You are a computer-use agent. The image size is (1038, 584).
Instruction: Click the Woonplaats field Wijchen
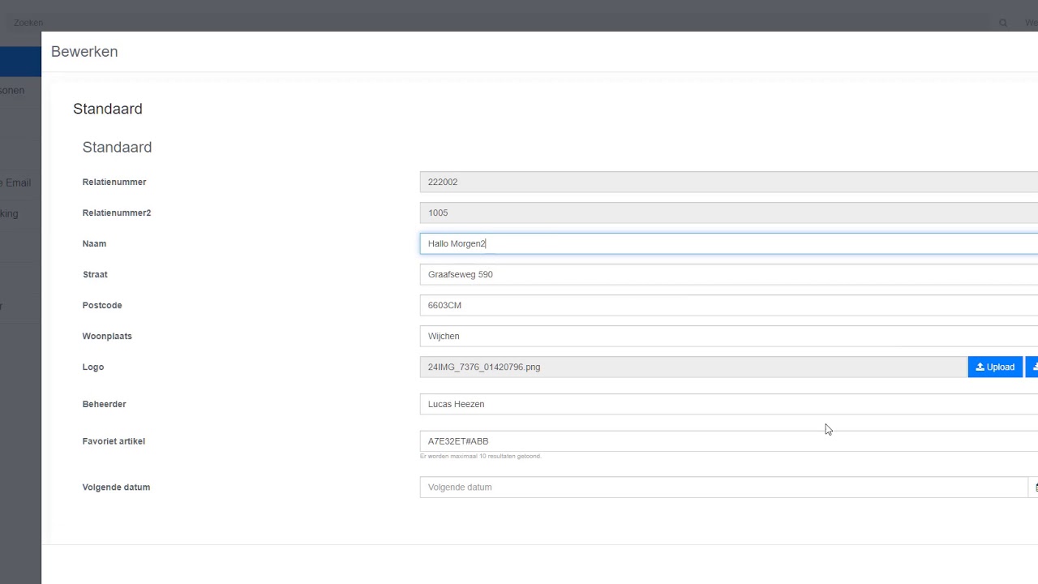click(729, 336)
